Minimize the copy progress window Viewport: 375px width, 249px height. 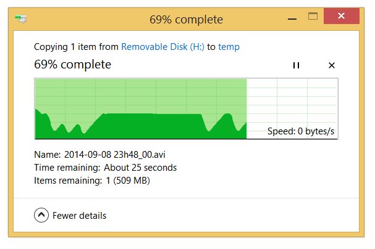tap(292, 18)
